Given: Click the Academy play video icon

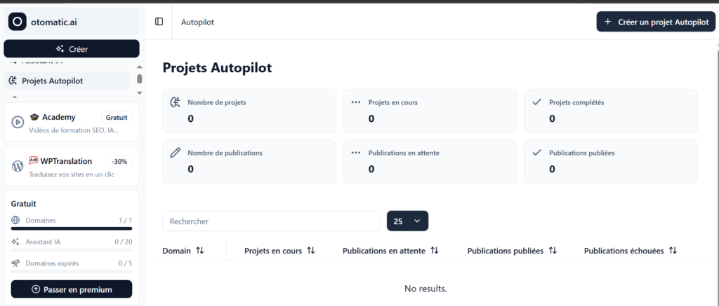Looking at the screenshot, I should pos(18,123).
